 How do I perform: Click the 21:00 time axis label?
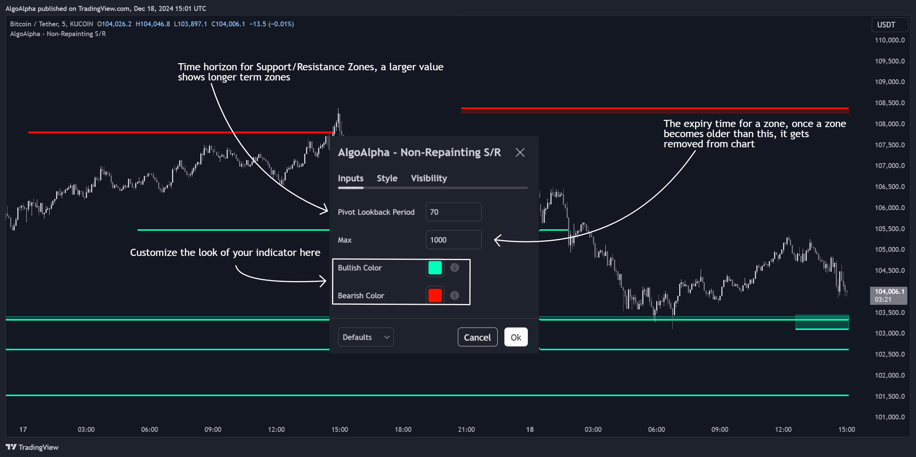(466, 429)
